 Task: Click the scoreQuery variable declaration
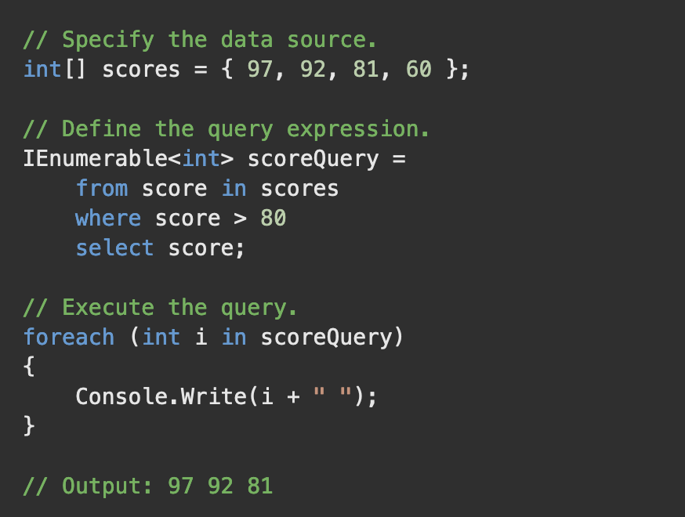tap(313, 159)
